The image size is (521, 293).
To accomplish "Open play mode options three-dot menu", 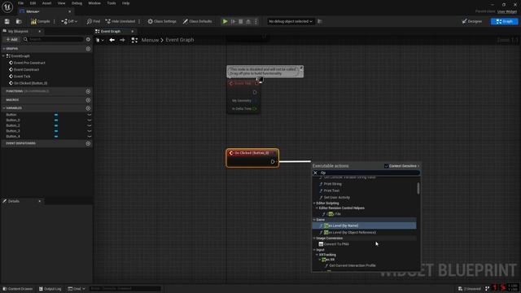I will pyautogui.click(x=256, y=21).
